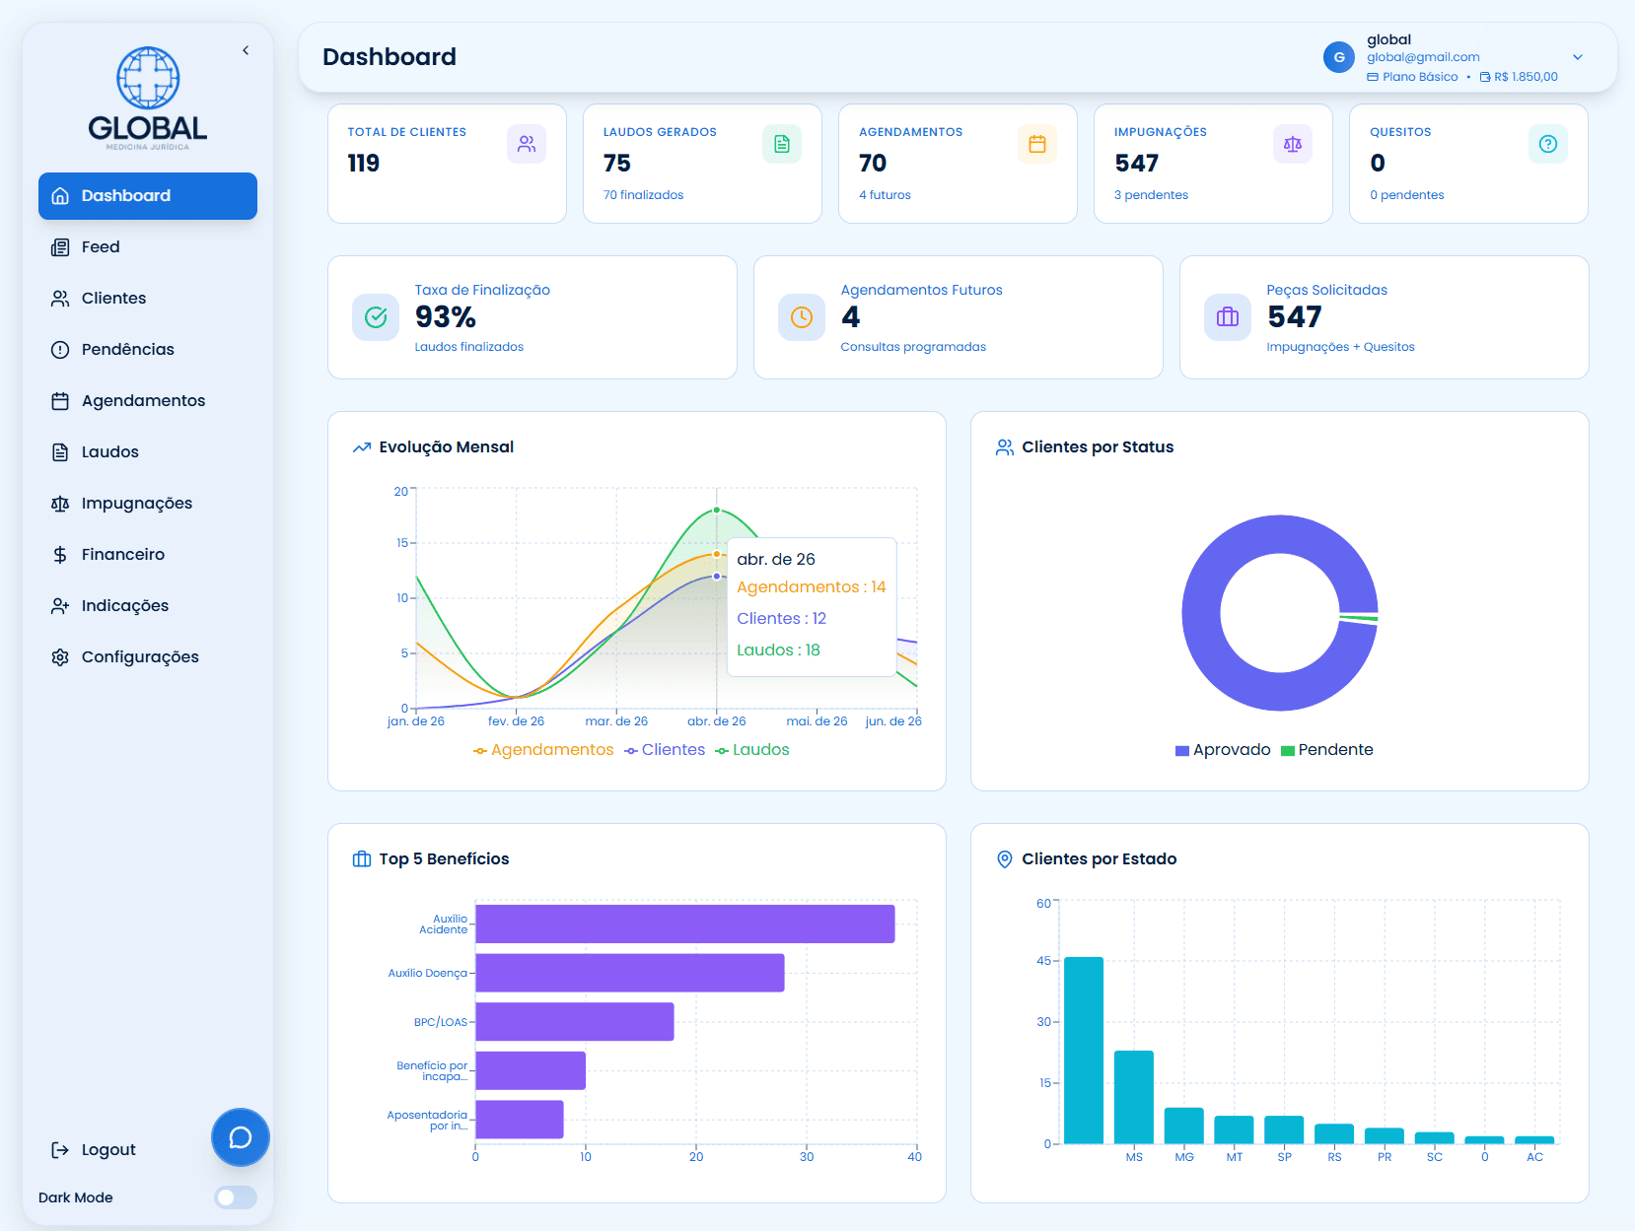Toggle the Agendamentos series in chart legend
The width and height of the screenshot is (1635, 1231).
[x=543, y=750]
